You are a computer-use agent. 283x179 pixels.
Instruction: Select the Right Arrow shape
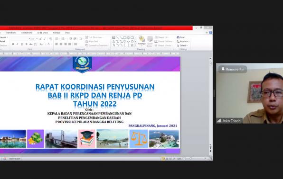[125, 41]
